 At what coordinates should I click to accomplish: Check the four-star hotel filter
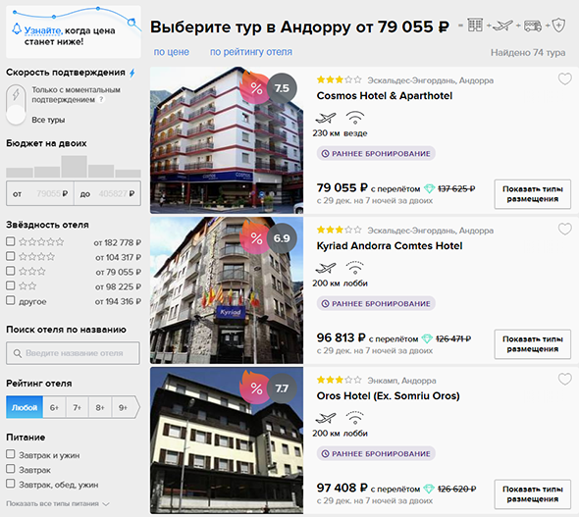(11, 256)
